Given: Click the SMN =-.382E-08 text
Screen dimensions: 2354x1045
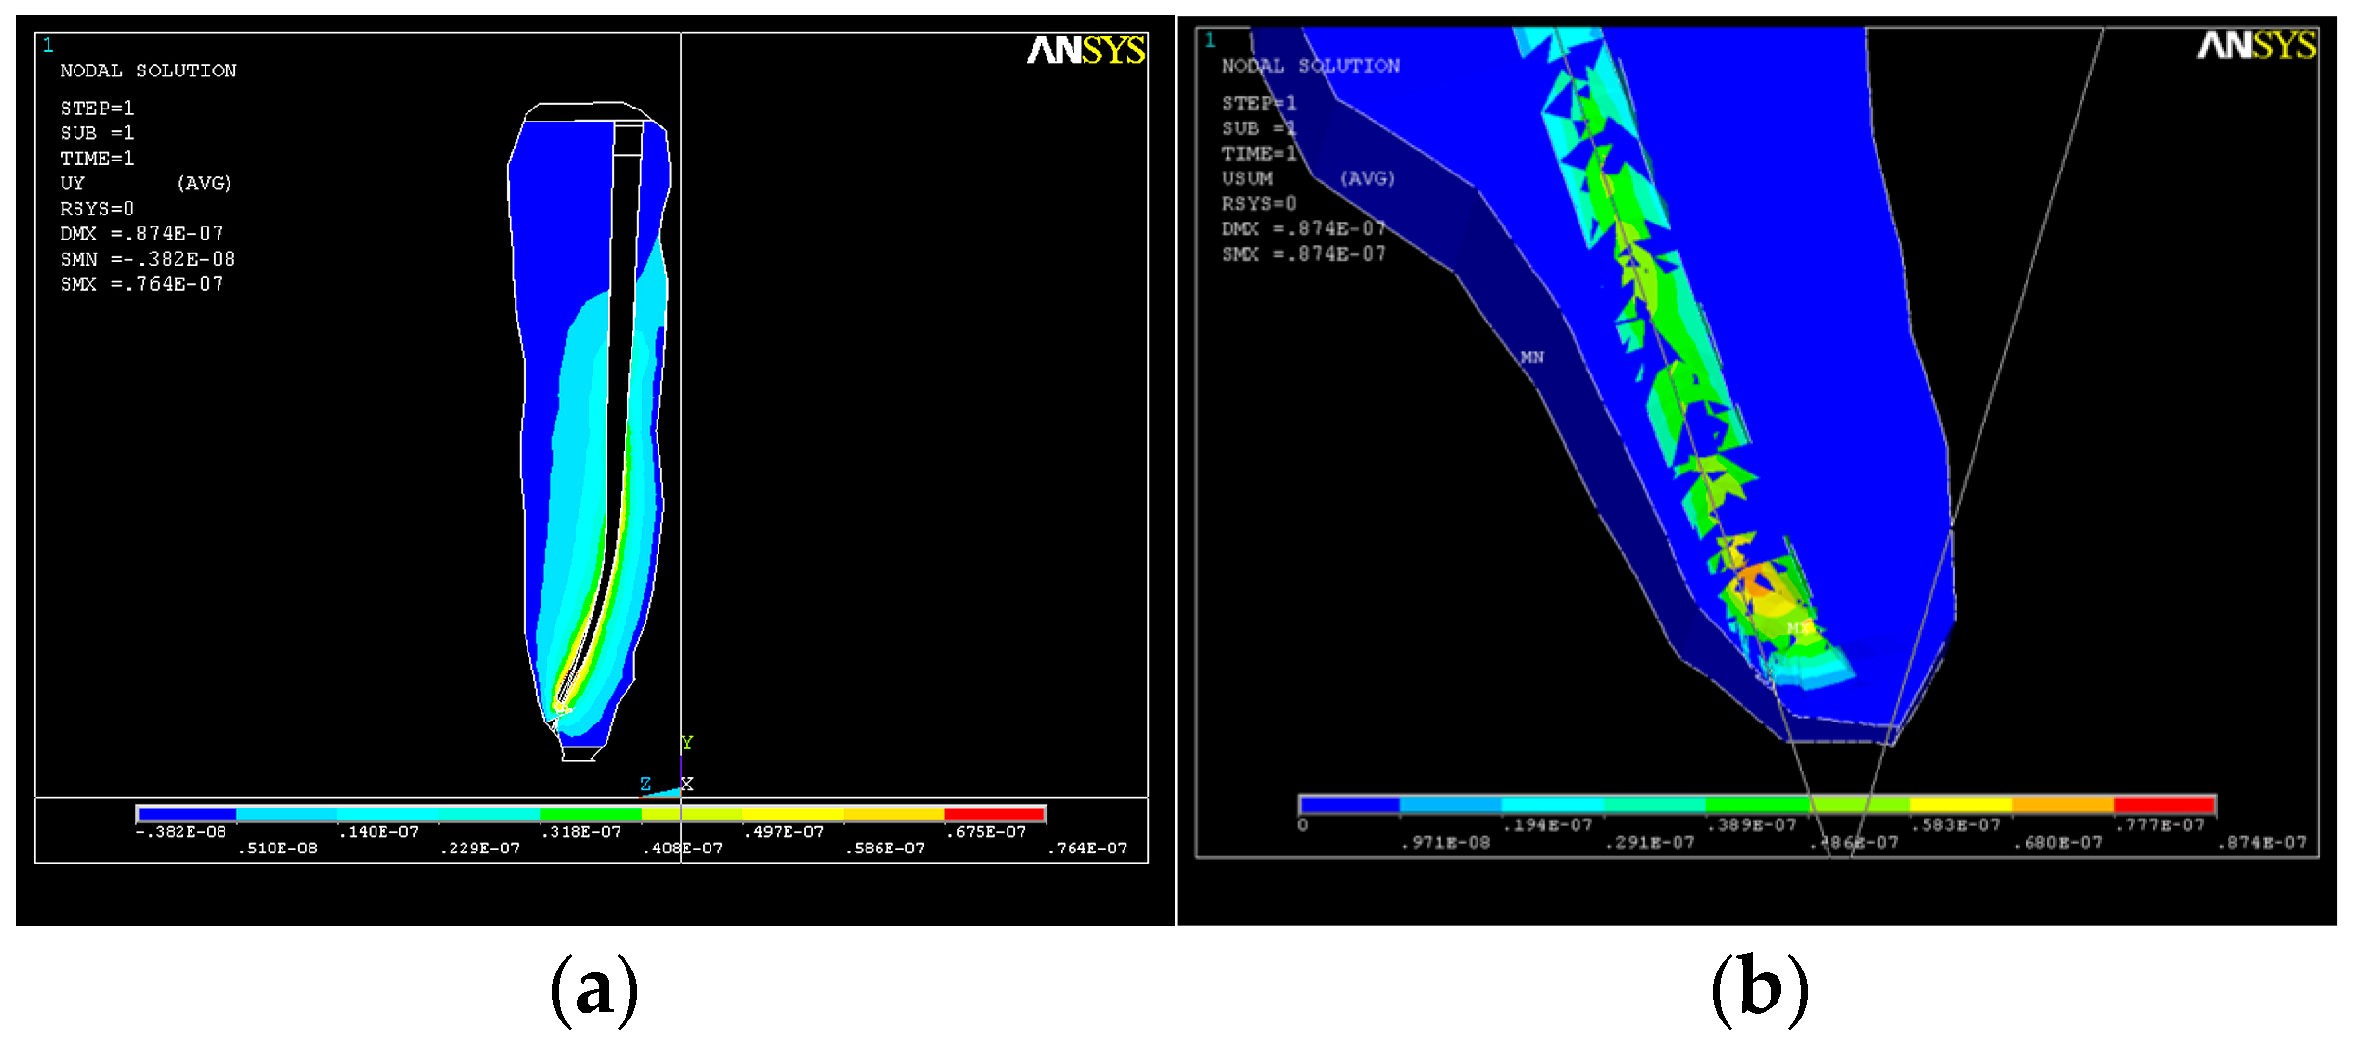Looking at the screenshot, I should (147, 259).
